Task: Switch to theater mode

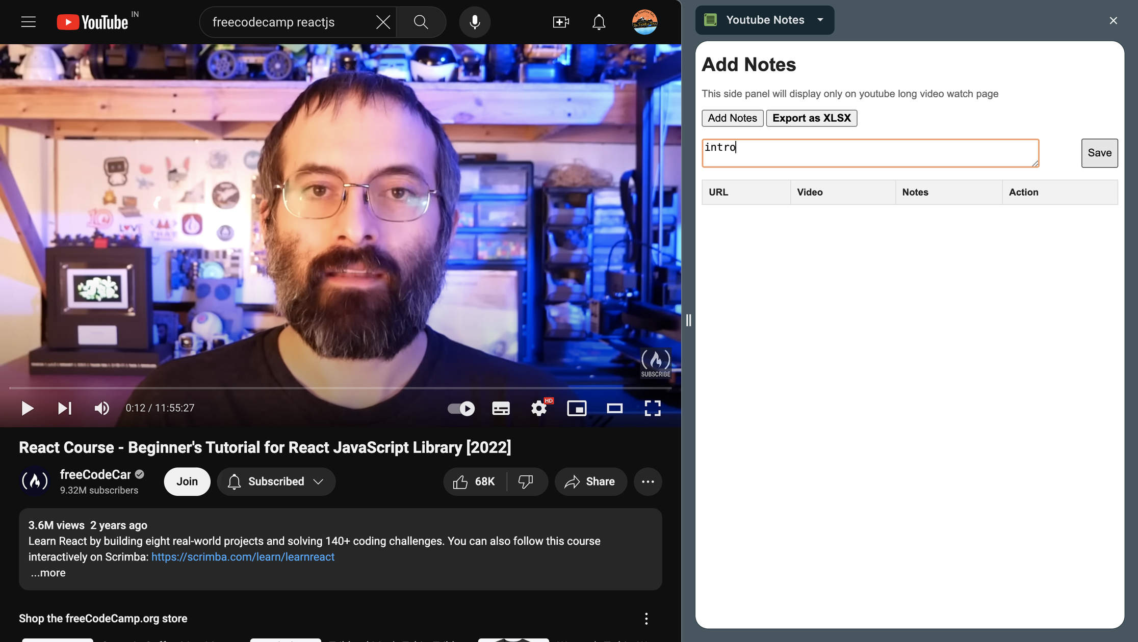Action: (614, 408)
